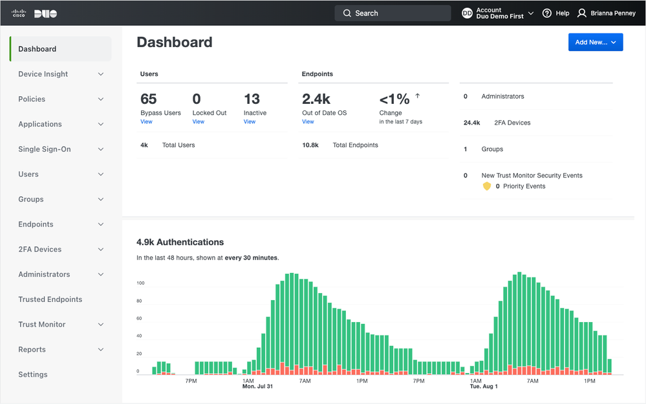Click the 10.8k Total Endpoints row
The height and width of the screenshot is (404, 646).
click(x=373, y=145)
